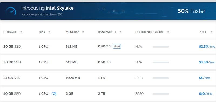The image size is (216, 102).
Task: Click N/A score in the $2.50 plan row
Action: pyautogui.click(x=139, y=46)
